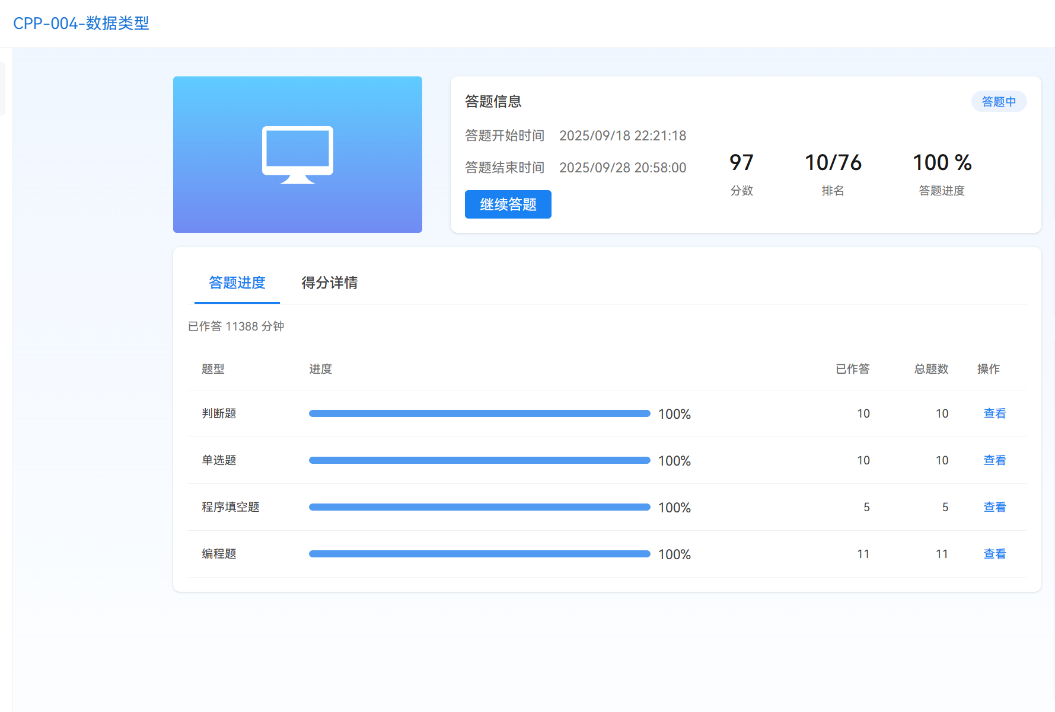Click the score value 97
Screen dimensions: 1055x712
(x=741, y=162)
